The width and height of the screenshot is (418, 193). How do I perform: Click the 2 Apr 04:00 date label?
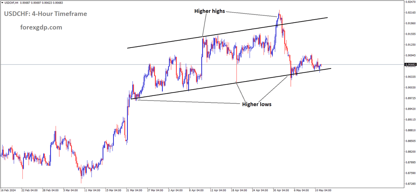point(175,190)
